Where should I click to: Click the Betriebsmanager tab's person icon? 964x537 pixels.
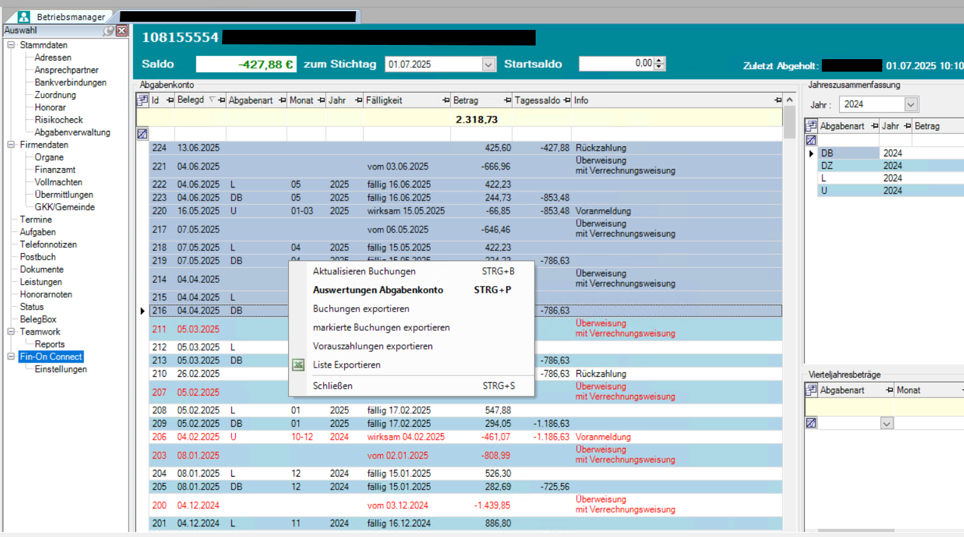click(24, 17)
